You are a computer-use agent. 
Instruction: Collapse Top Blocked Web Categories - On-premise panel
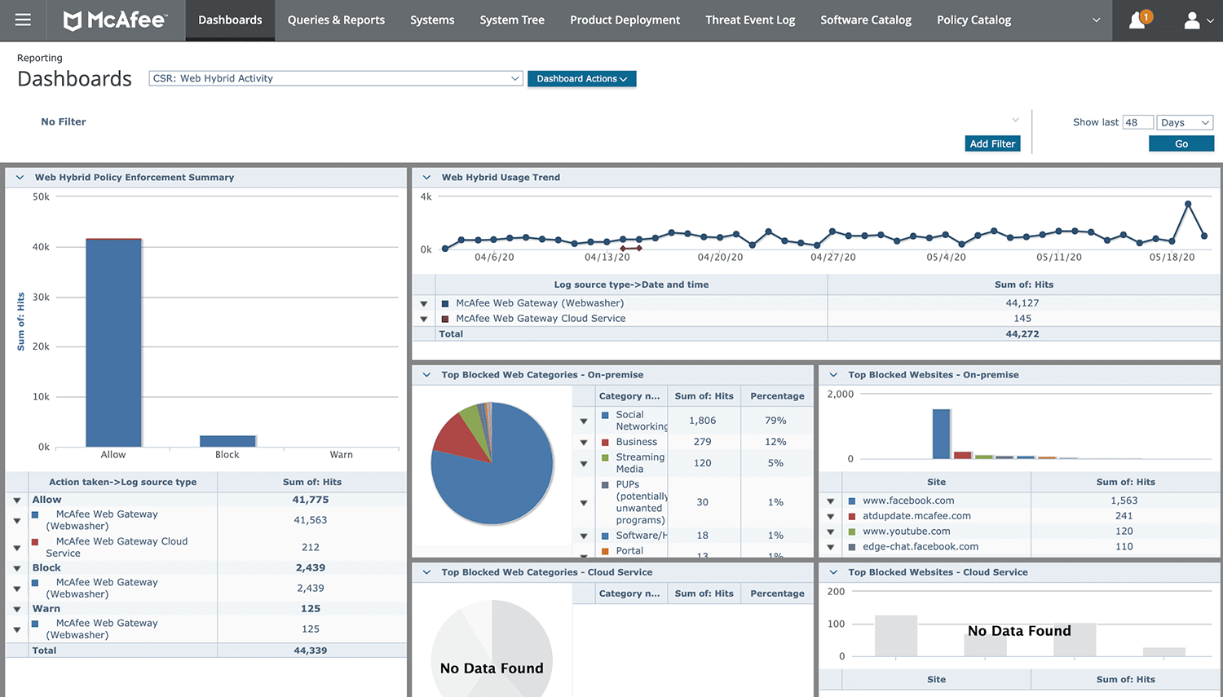point(426,375)
